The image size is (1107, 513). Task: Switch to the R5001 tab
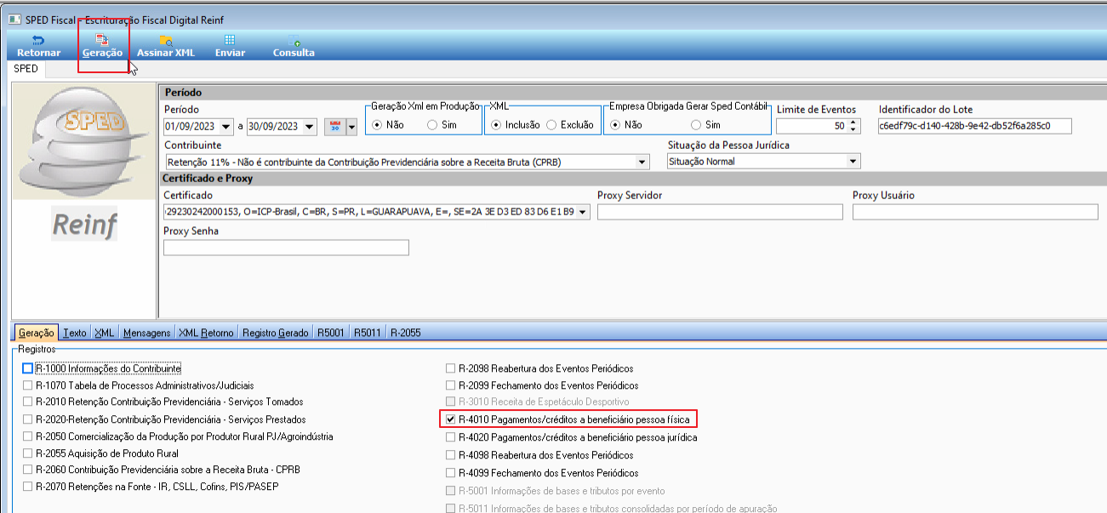coord(331,333)
